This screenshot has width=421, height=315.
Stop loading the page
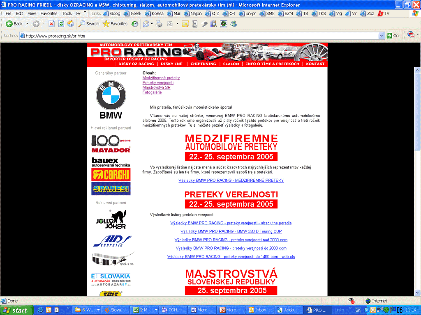click(51, 24)
